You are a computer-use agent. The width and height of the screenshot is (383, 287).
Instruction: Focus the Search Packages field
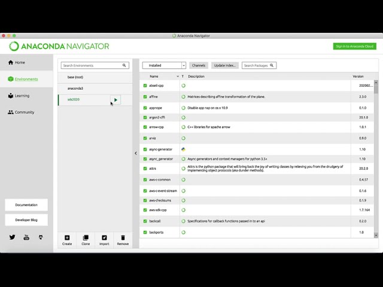click(x=259, y=65)
